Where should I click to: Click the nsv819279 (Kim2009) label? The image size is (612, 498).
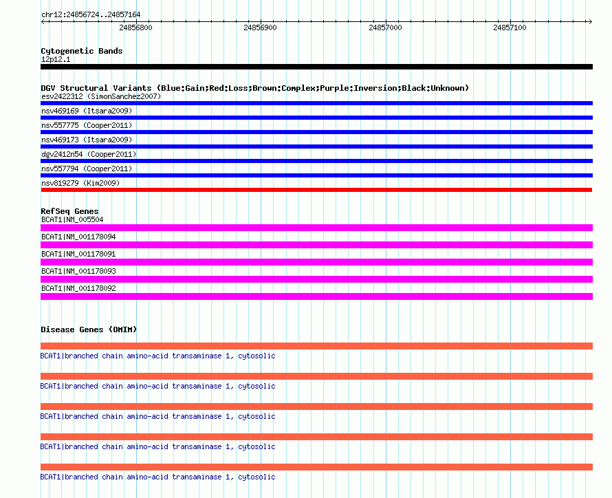tap(80, 183)
